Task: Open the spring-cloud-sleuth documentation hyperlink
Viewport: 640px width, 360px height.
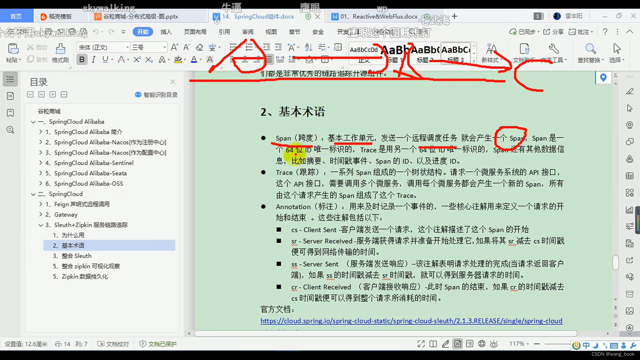Action: [x=411, y=321]
